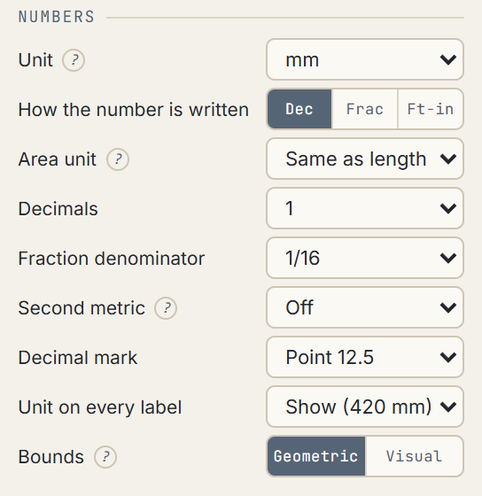
Task: Open the Unit dropdown showing mm
Action: (x=365, y=59)
